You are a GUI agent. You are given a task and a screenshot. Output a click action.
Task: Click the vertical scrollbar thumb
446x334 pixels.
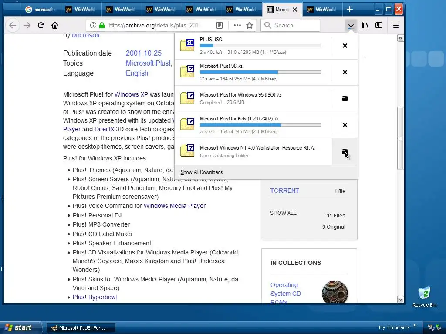click(x=400, y=138)
